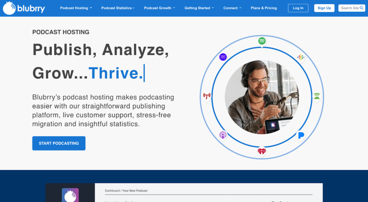
Task: Click the Spotify icon on the circle
Action: tap(262, 41)
